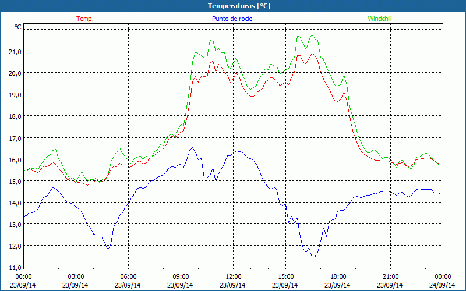Click the 11,0 y-axis value
Image resolution: width=466 pixels, height=291 pixels.
pyautogui.click(x=15, y=268)
